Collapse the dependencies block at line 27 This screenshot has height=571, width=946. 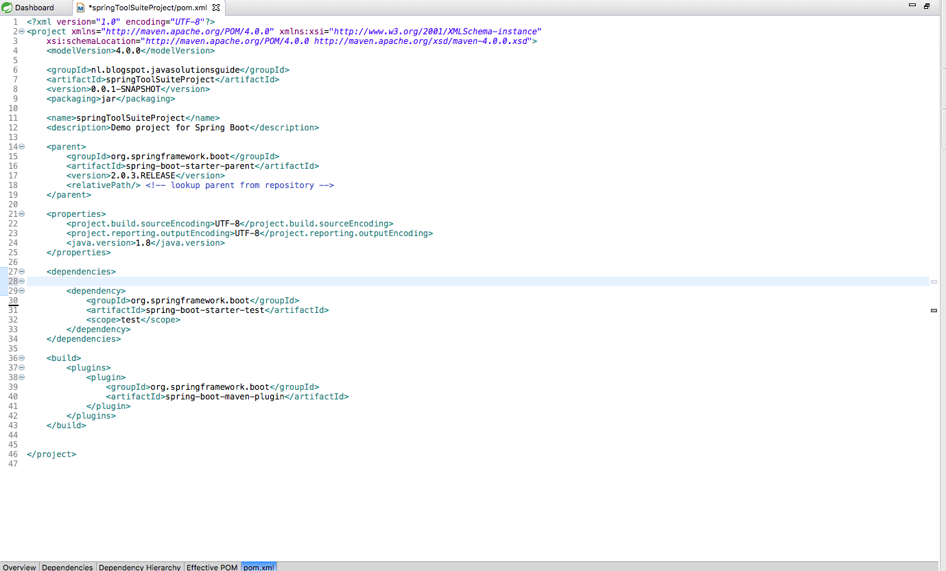click(x=22, y=272)
